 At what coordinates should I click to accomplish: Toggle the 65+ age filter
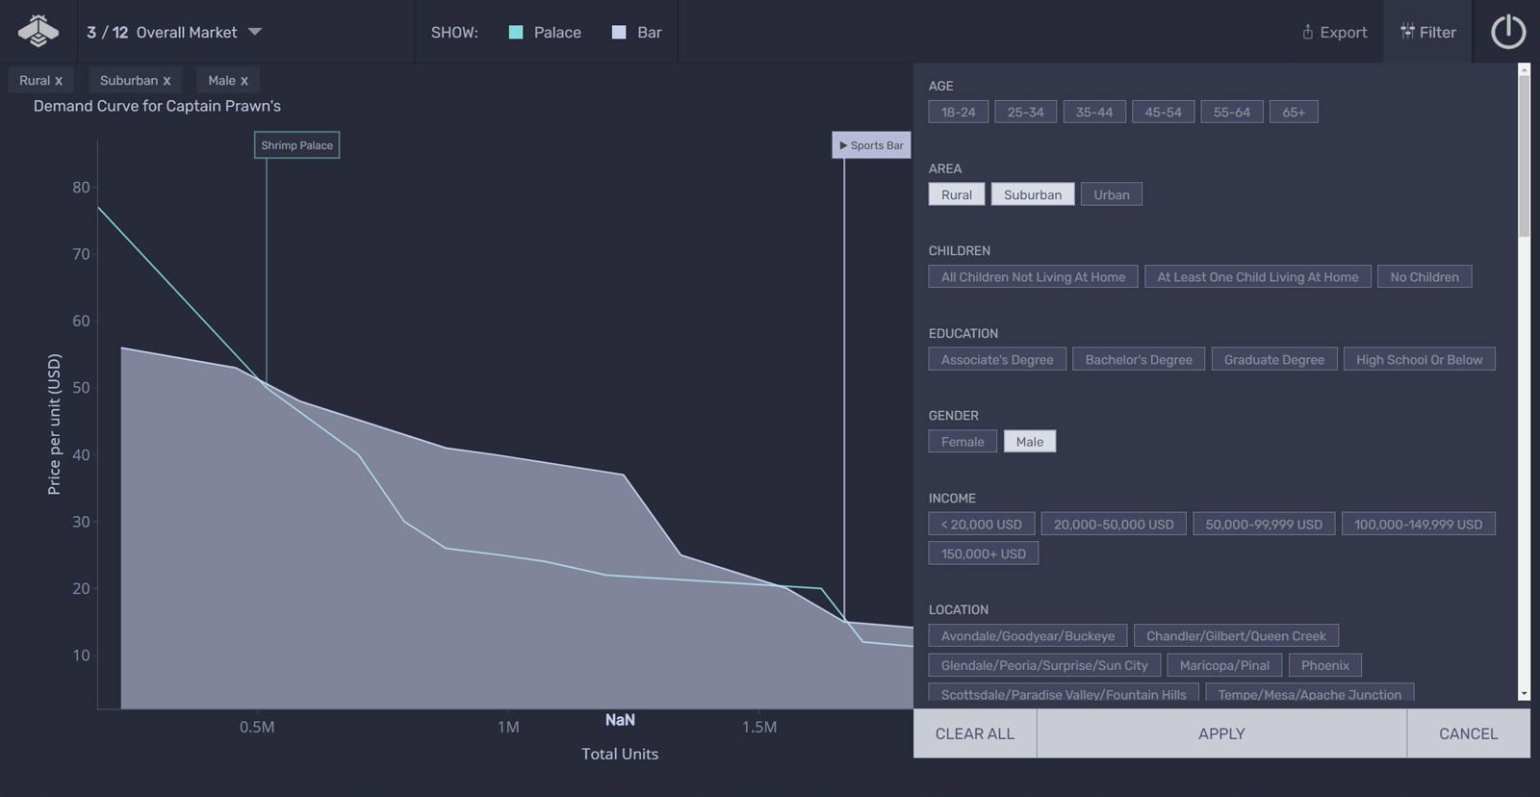(x=1294, y=113)
